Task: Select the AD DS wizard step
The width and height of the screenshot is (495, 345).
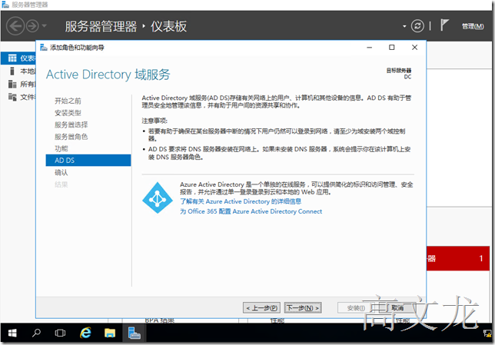Action: 88,161
